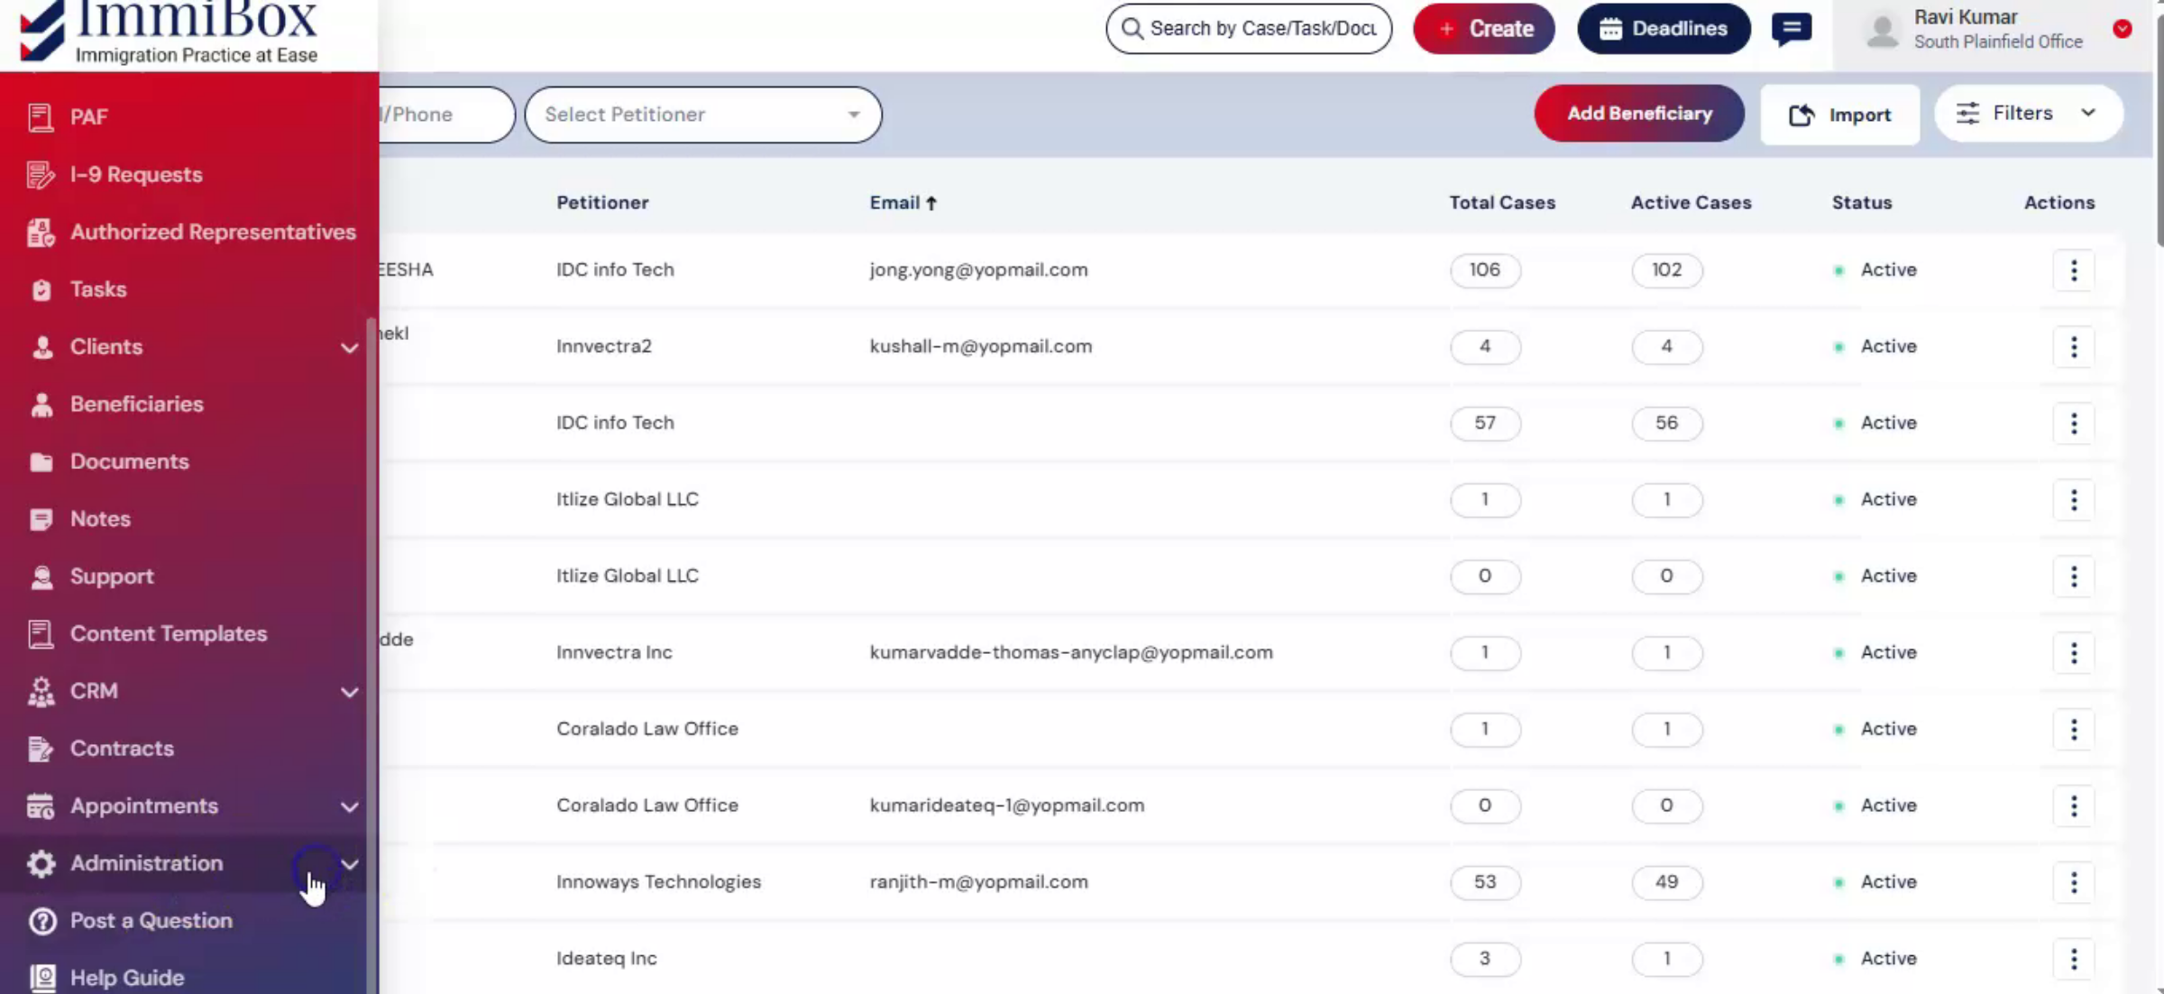Click the sidebar vertical scrollbar
Screen dimensions: 2164x994
(x=371, y=655)
